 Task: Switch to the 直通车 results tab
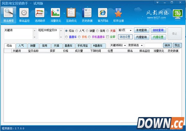[x=69, y=46]
